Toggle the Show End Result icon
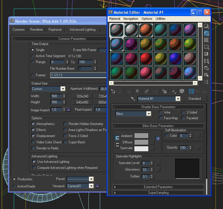This screenshot has width=223, height=209. point(191,91)
